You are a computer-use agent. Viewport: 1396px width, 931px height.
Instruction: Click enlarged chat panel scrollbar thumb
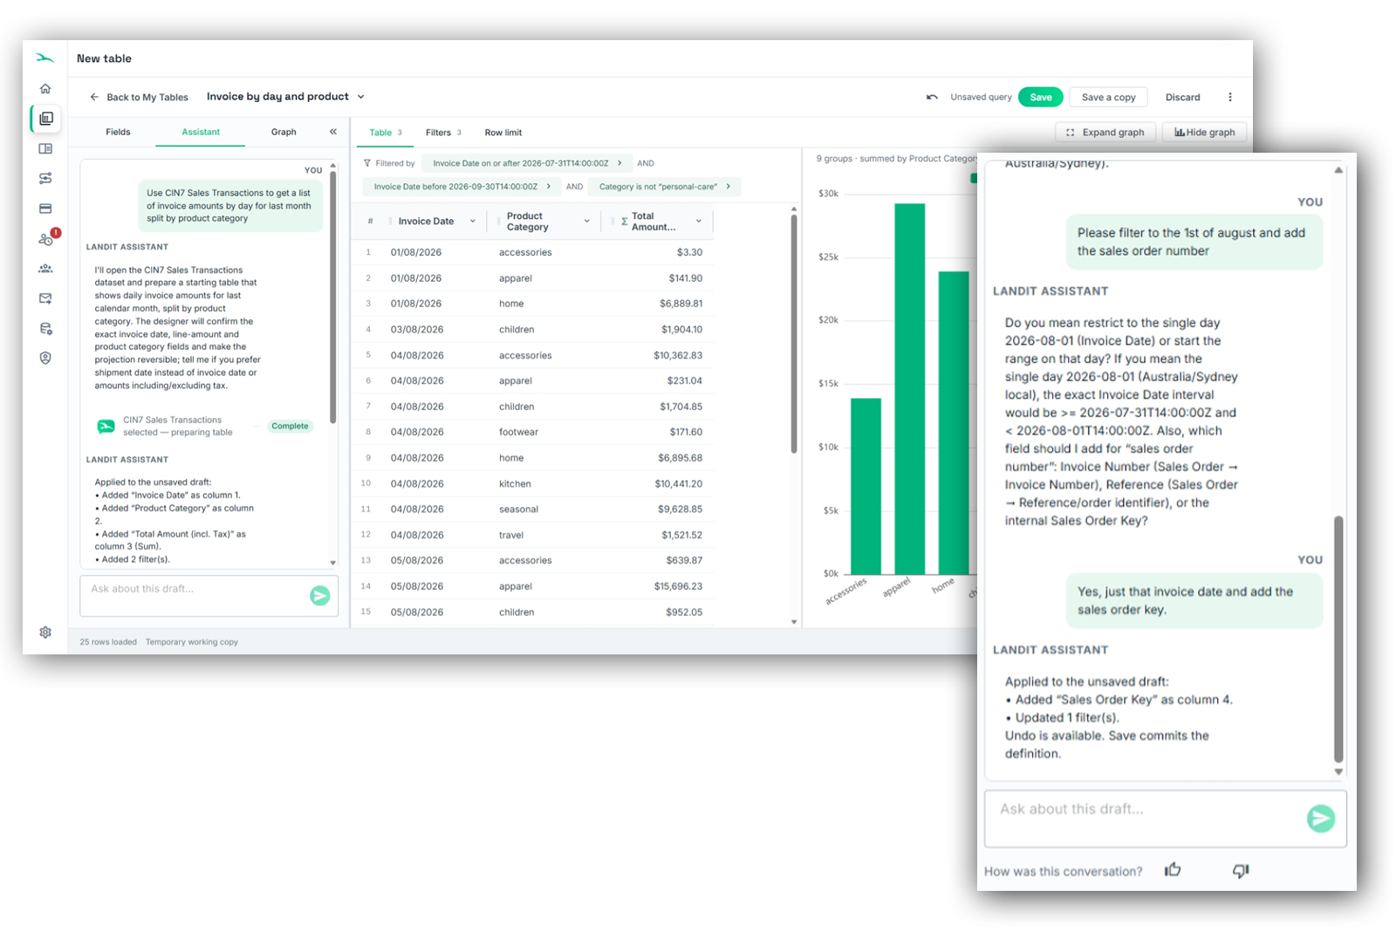[x=1338, y=639]
